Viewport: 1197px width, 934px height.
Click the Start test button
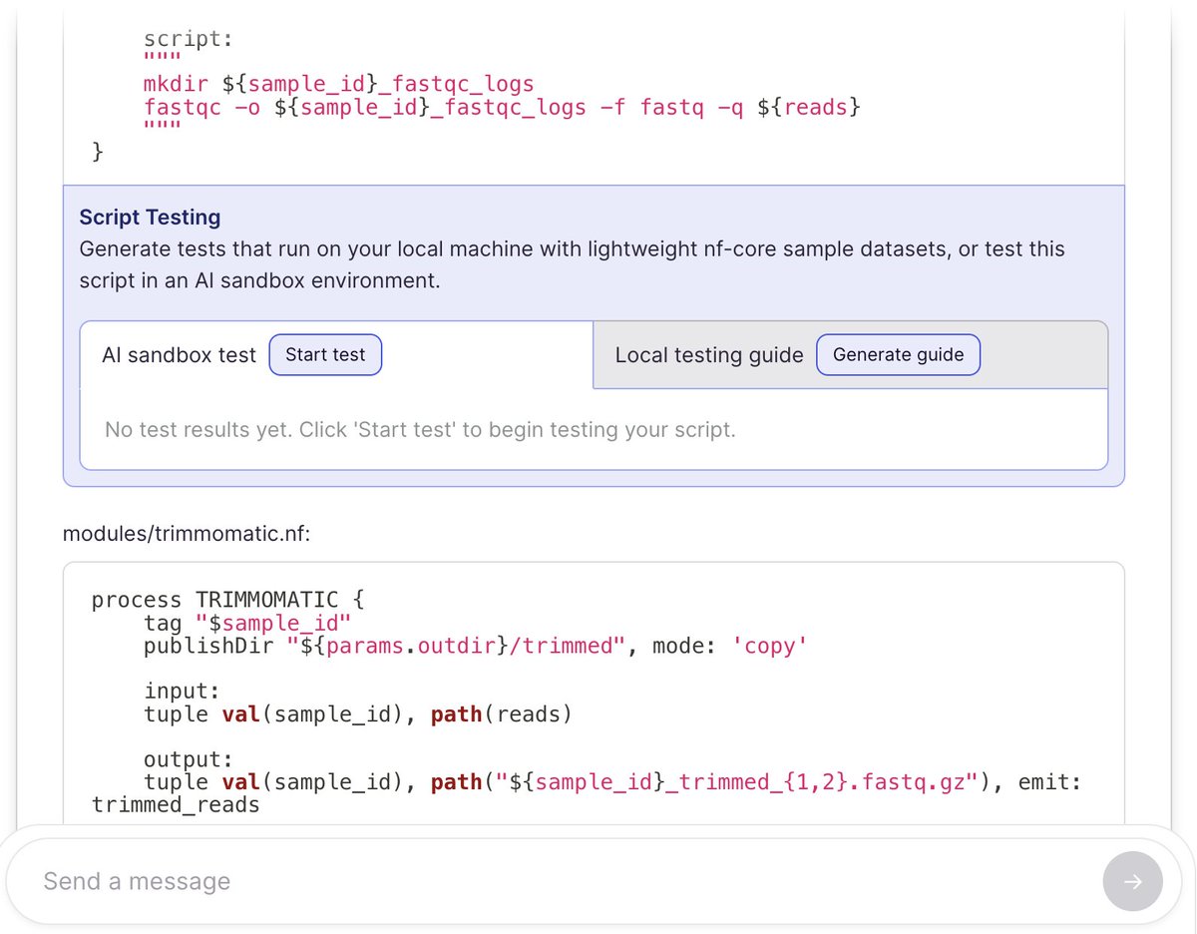click(325, 354)
